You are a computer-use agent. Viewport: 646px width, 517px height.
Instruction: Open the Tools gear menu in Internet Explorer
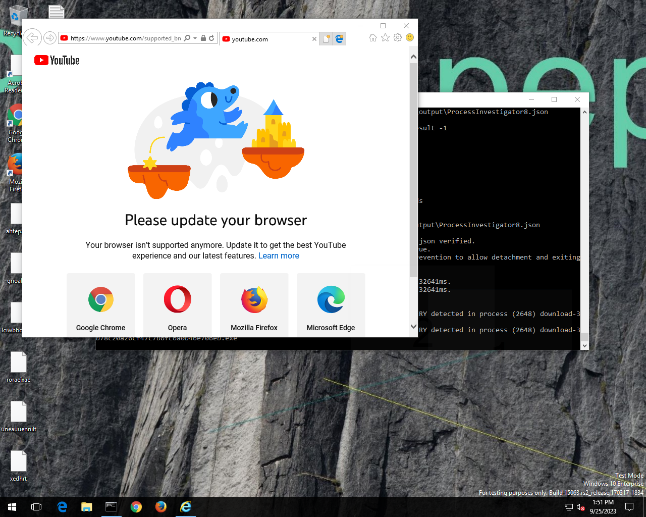point(398,38)
